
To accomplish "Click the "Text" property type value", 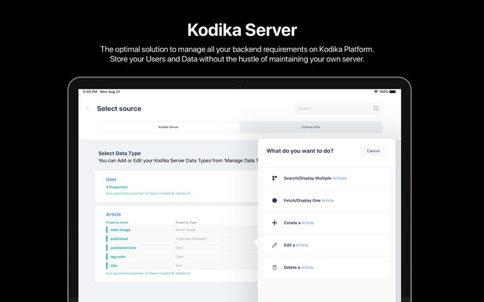I will 178,265.
